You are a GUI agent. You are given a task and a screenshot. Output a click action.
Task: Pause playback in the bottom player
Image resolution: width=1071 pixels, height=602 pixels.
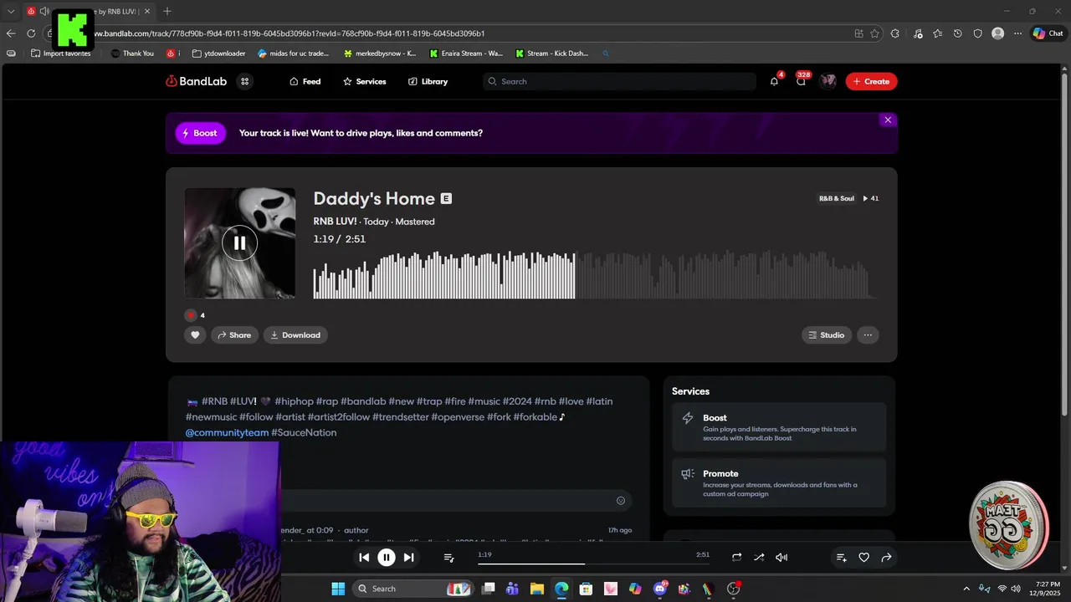(x=386, y=557)
